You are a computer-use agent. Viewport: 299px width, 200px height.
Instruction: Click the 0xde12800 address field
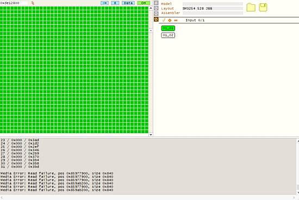click(14, 3)
